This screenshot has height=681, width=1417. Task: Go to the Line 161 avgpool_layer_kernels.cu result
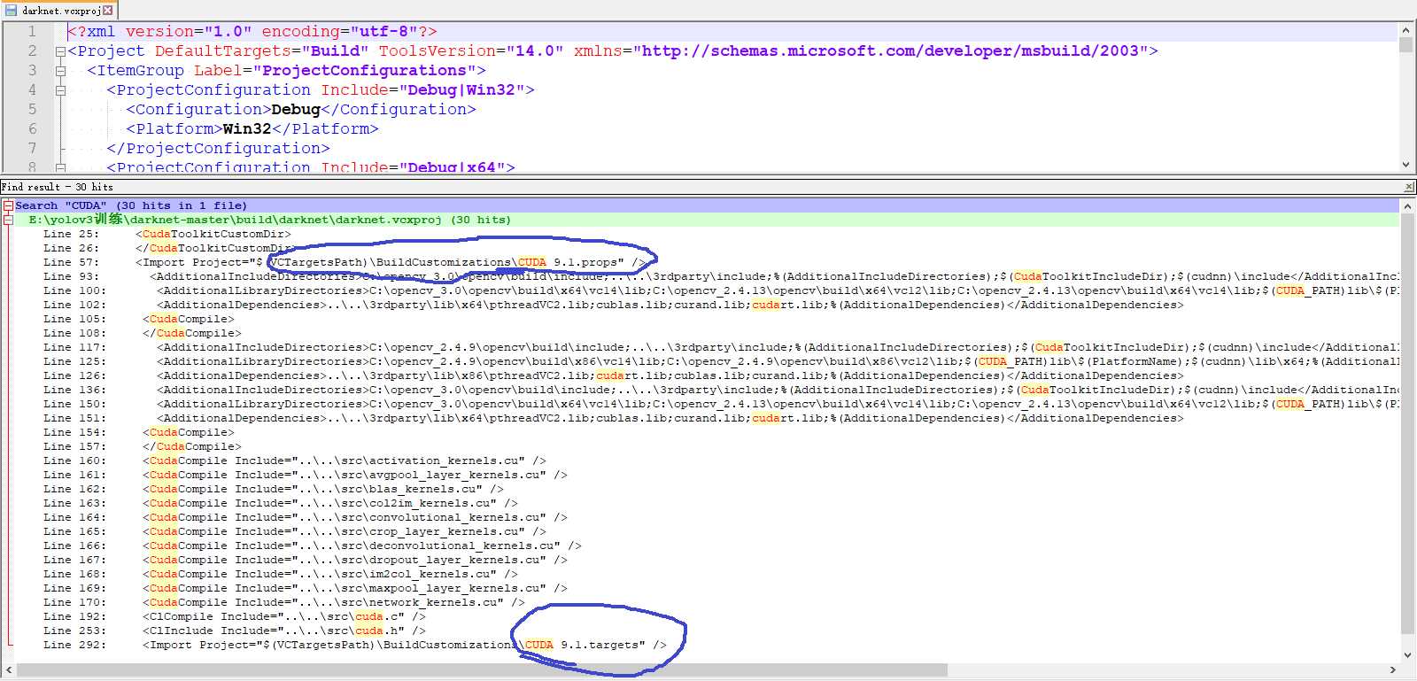305,475
